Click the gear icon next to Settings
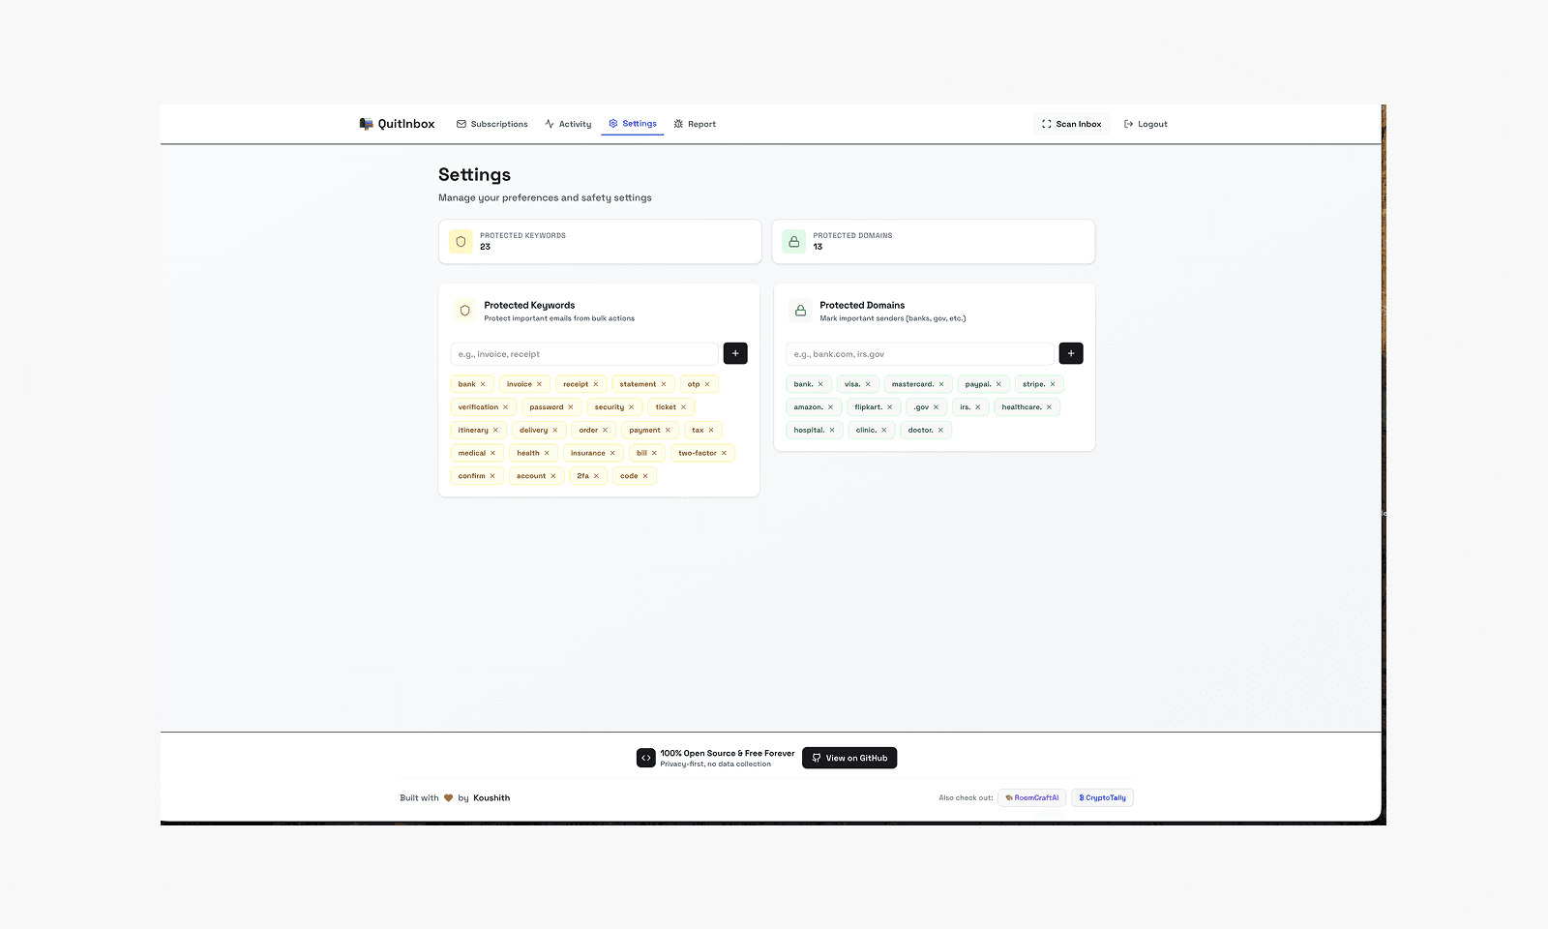 [612, 124]
